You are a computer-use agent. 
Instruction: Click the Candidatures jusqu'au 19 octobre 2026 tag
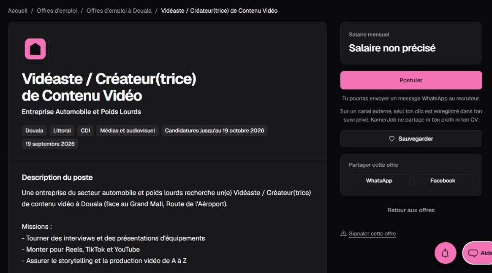point(214,131)
